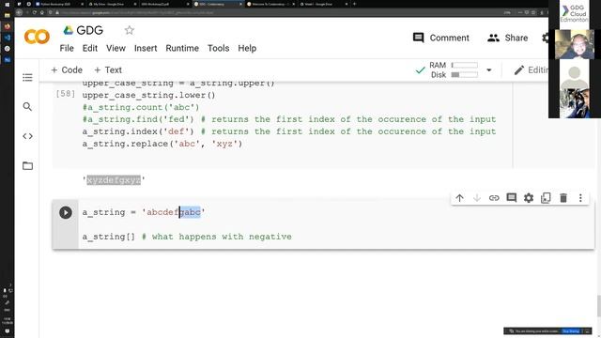The width and height of the screenshot is (601, 338).
Task: Open the Files sidebar folder icon
Action: [x=27, y=165]
